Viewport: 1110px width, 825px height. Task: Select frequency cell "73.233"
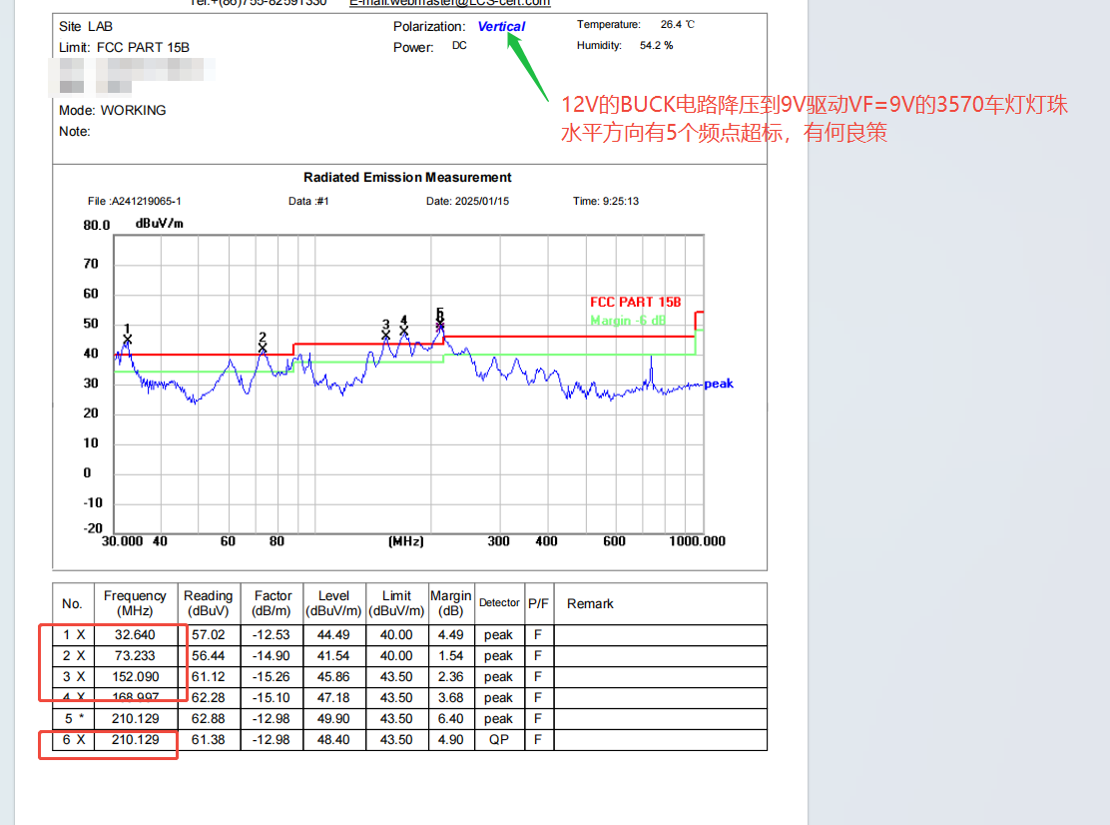click(x=135, y=656)
